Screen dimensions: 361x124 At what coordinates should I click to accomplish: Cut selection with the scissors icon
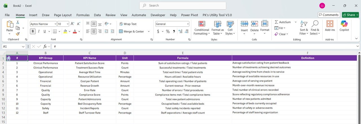18,22
